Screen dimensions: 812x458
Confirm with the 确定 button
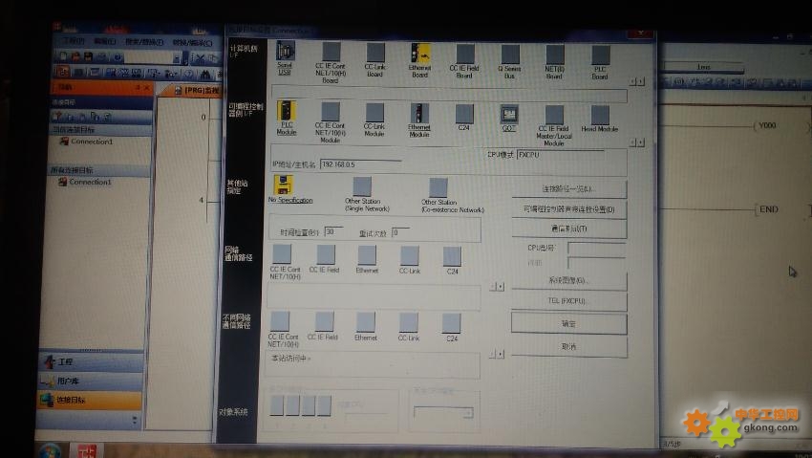569,323
